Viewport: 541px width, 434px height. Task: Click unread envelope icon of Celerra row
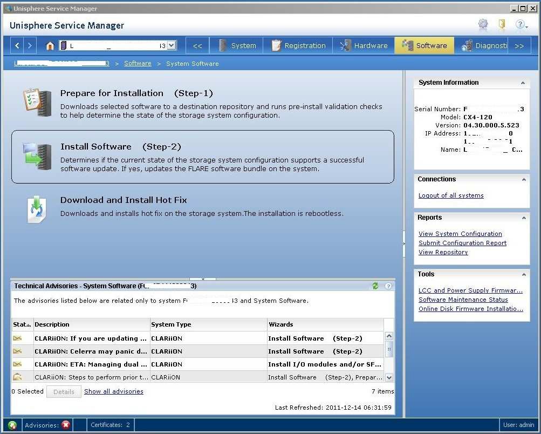pyautogui.click(x=17, y=351)
